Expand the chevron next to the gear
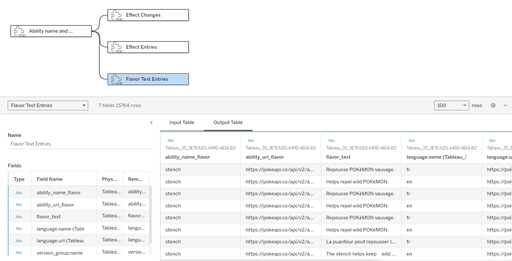Viewport: 512px width, 261px height. pos(505,105)
